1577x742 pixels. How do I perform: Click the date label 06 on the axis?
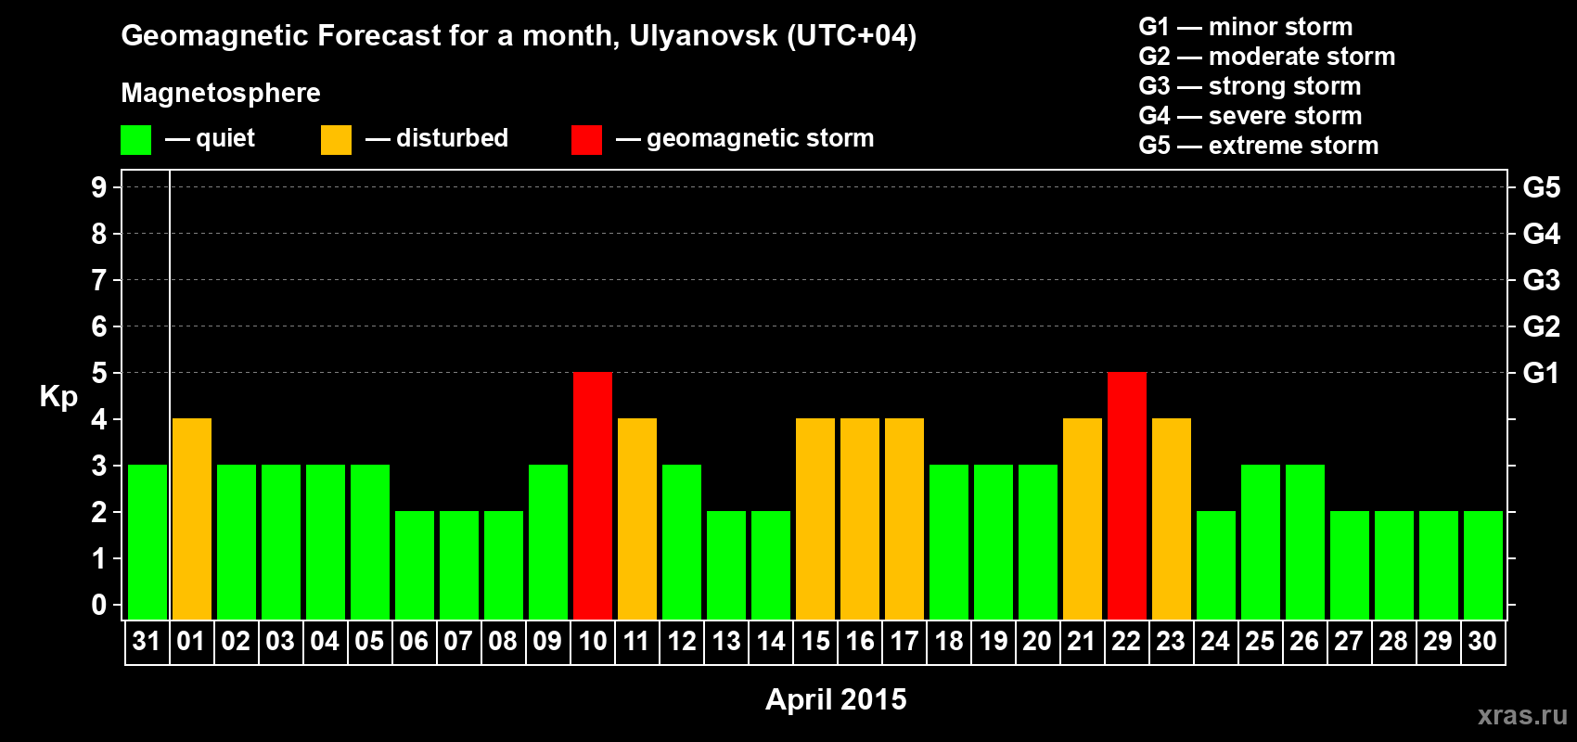tap(414, 641)
